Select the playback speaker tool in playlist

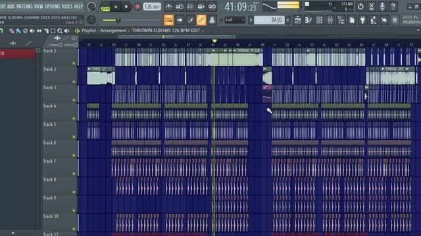click(66, 31)
